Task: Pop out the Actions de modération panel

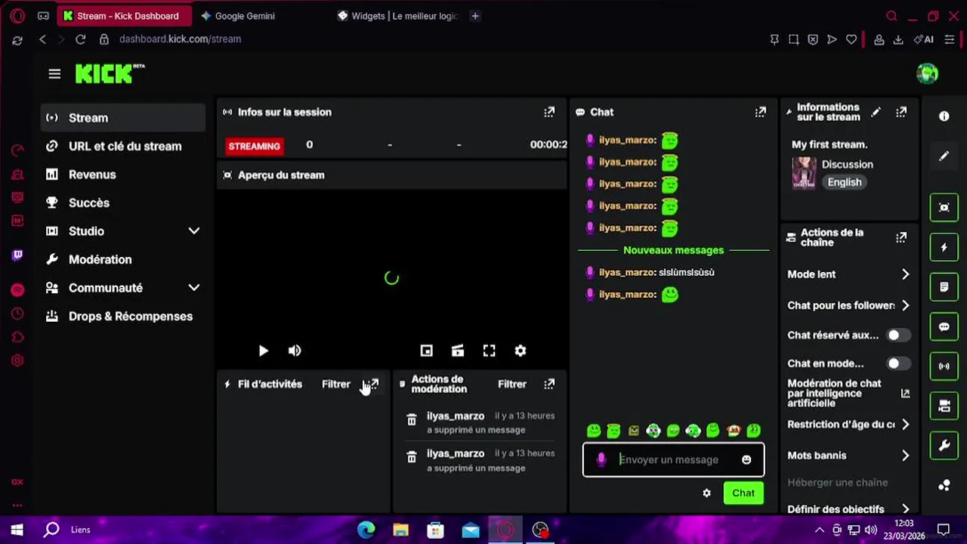Action: pos(549,384)
